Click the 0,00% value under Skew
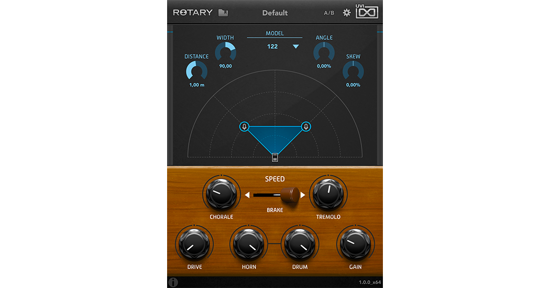Screen dimensions: 550x288 pos(353,85)
